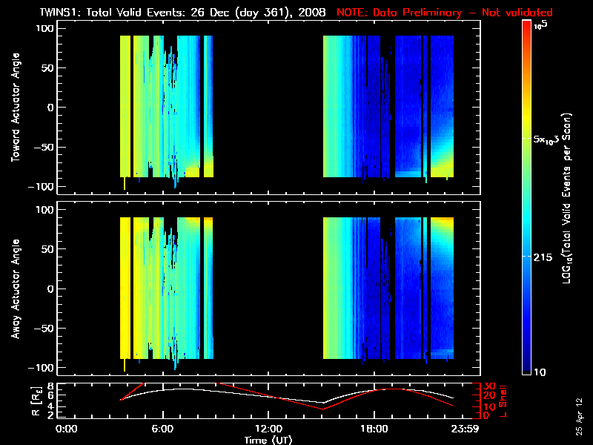Image resolution: width=593 pixels, height=445 pixels.
Task: Click the 10 label at color bar bottom
Action: click(x=540, y=372)
